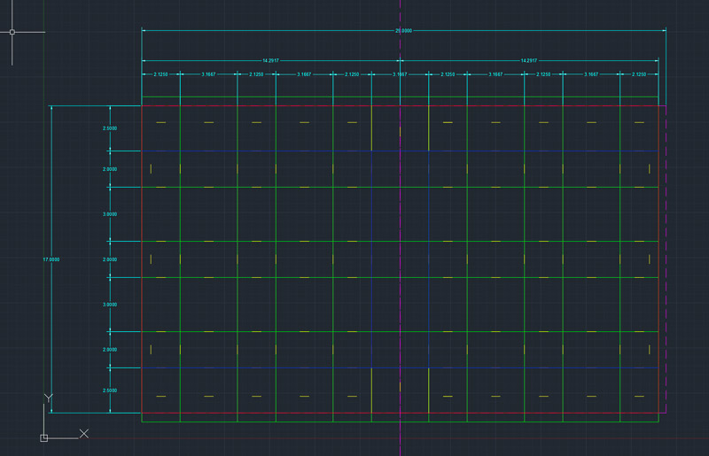The height and width of the screenshot is (456, 709).
Task: Select the rightmost 2.1250 horizontal dimension
Action: tap(639, 75)
